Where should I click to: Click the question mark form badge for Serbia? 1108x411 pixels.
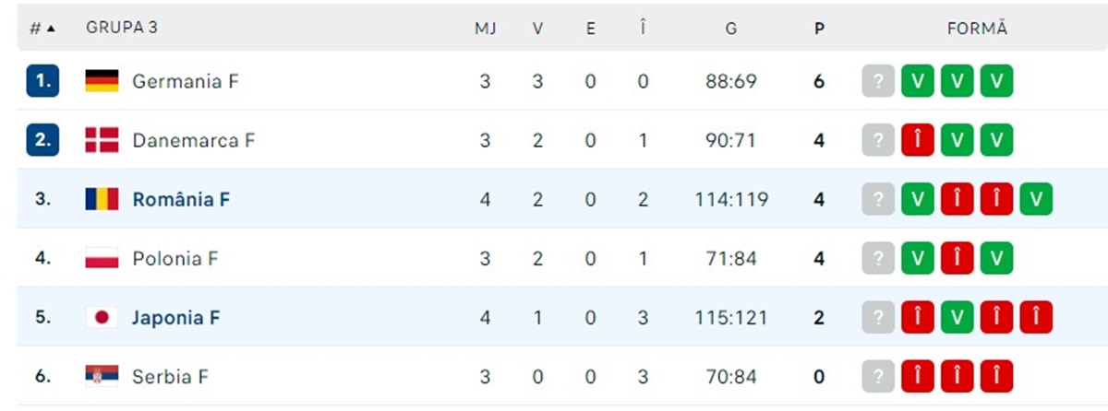coord(878,376)
